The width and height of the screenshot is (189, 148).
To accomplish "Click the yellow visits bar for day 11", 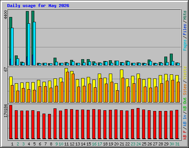I will click(x=66, y=85).
